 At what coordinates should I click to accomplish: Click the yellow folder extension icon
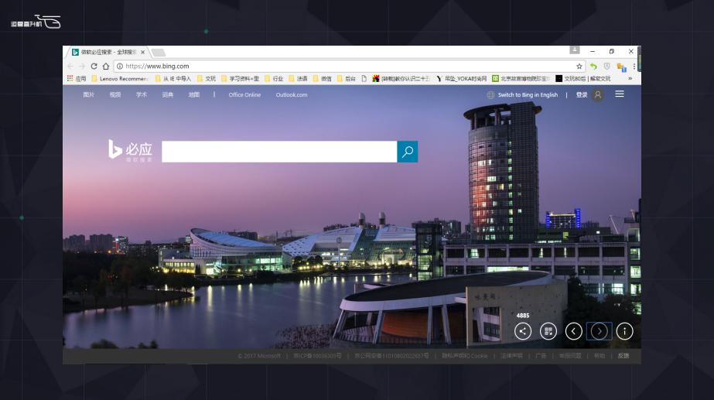[x=621, y=67]
